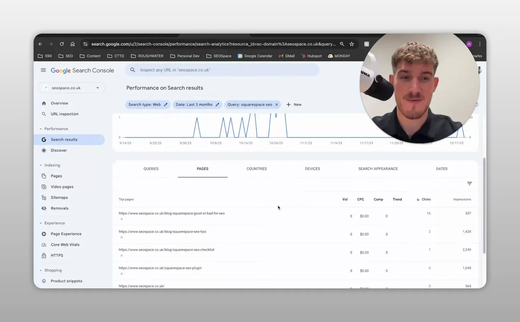
Task: Click the browser home icon
Action: click(x=73, y=44)
